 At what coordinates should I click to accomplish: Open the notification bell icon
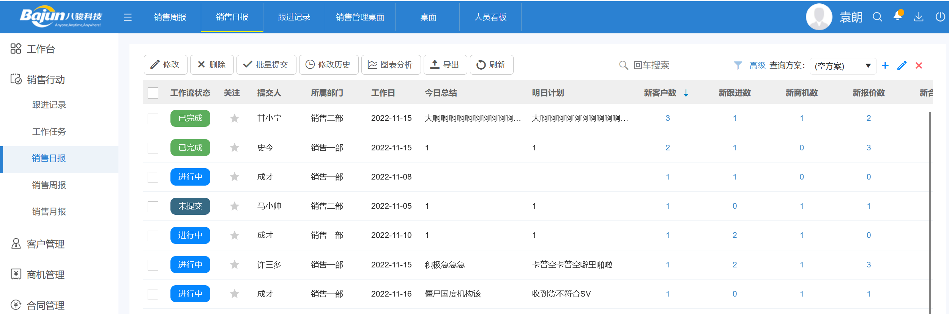tap(898, 16)
